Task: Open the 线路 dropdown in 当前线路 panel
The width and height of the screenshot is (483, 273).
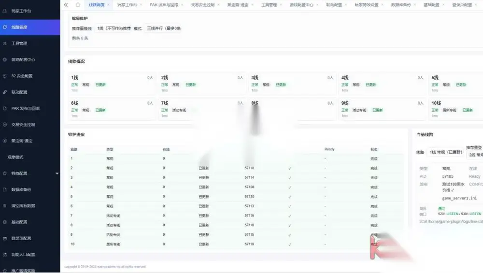Action: pos(446,152)
